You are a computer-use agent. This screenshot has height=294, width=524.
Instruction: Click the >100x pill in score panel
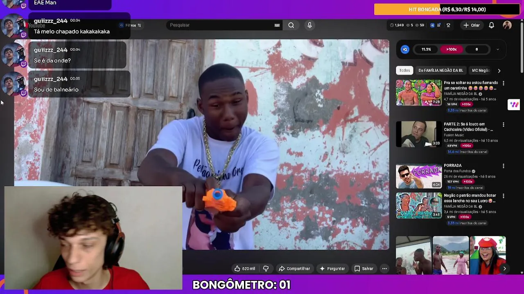452,49
